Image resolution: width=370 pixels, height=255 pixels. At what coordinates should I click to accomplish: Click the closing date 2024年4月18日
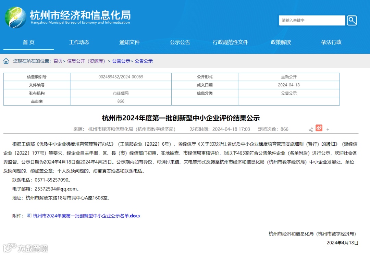(342, 243)
